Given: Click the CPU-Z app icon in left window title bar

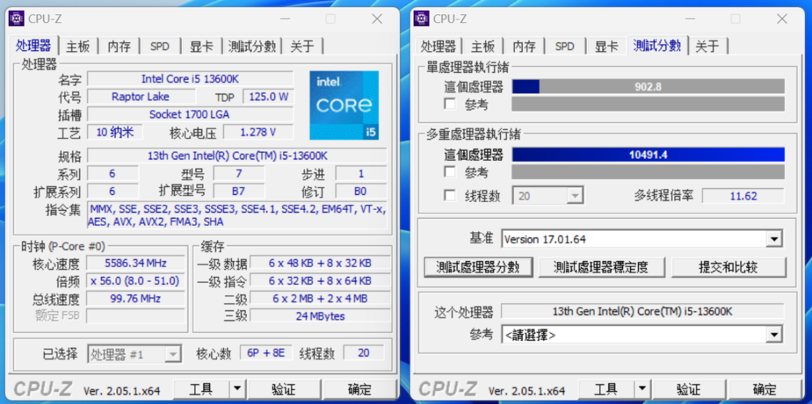Looking at the screenshot, I should coord(17,19).
